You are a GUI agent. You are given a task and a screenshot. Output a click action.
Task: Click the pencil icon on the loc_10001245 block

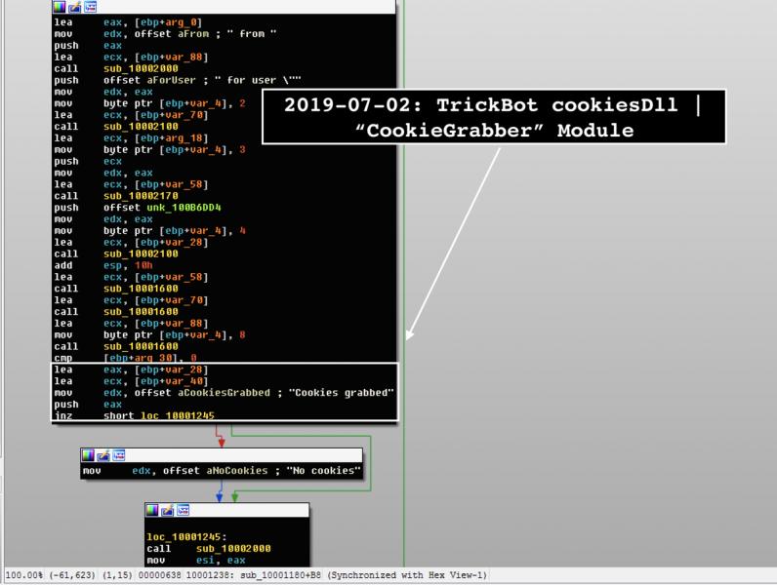(x=168, y=510)
